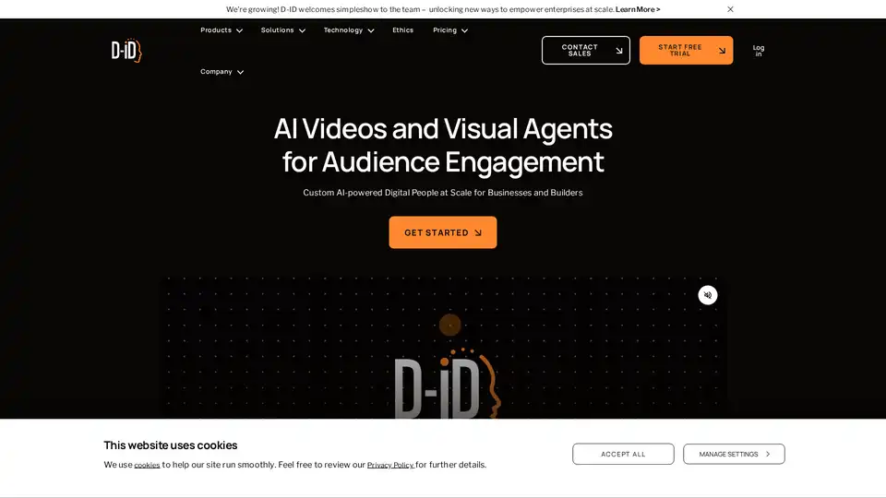886x498 pixels.
Task: Open the Learn More announcement link
Action: 638,9
